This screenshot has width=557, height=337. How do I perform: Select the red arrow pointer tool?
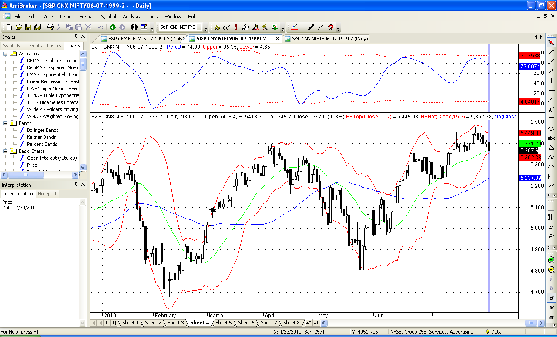coord(551,42)
